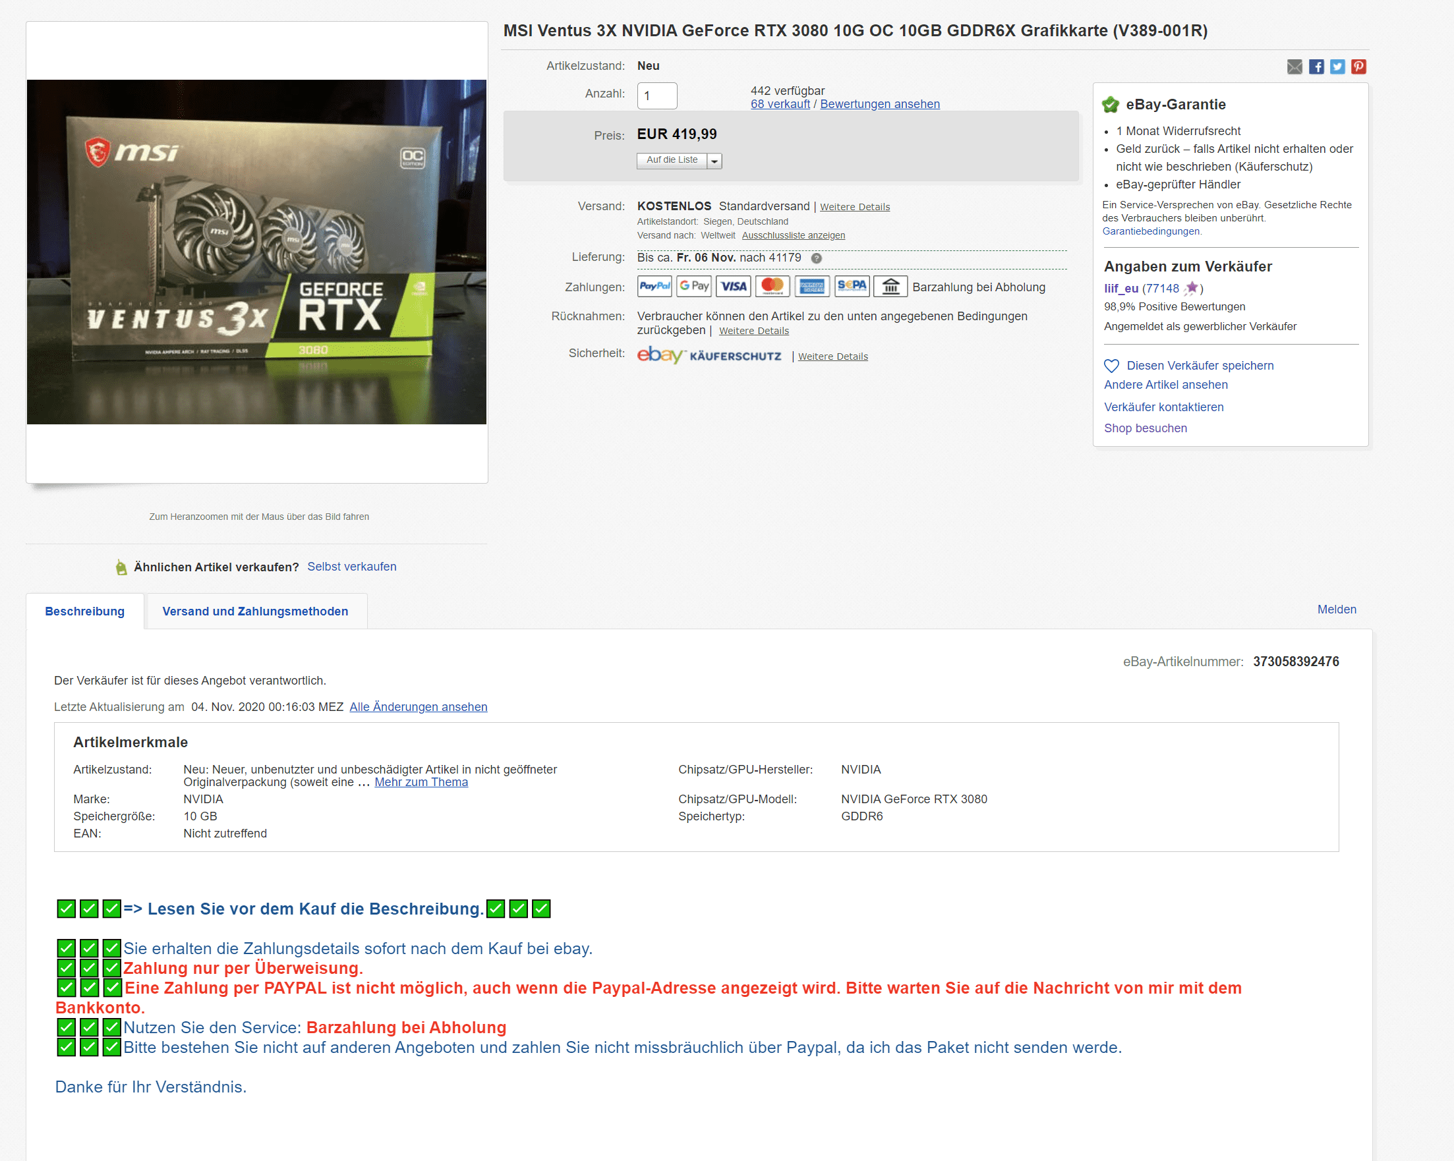
Task: Click the bank transfer payment icon
Action: (x=891, y=287)
